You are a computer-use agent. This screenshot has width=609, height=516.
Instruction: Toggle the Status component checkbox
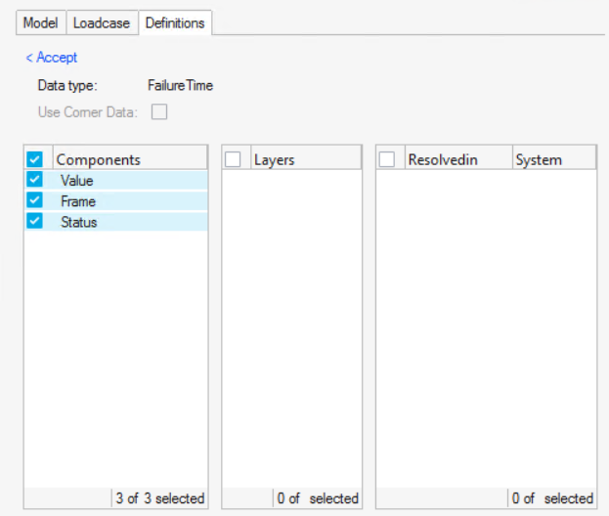35,221
